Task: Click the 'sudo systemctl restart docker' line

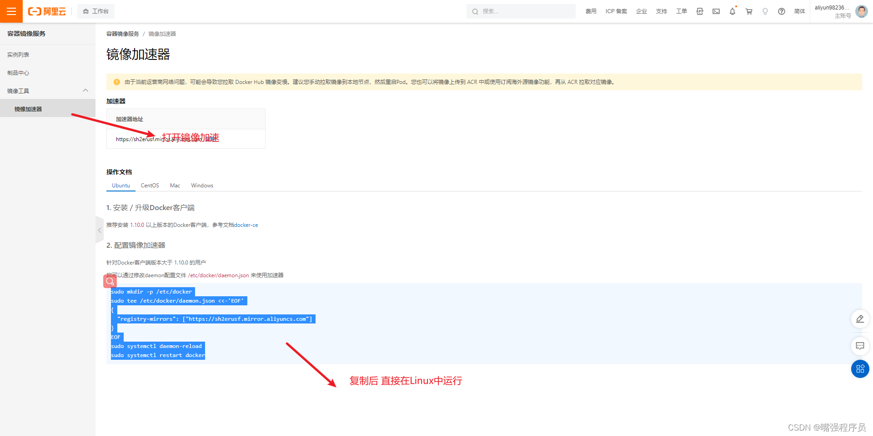Action: 158,355
